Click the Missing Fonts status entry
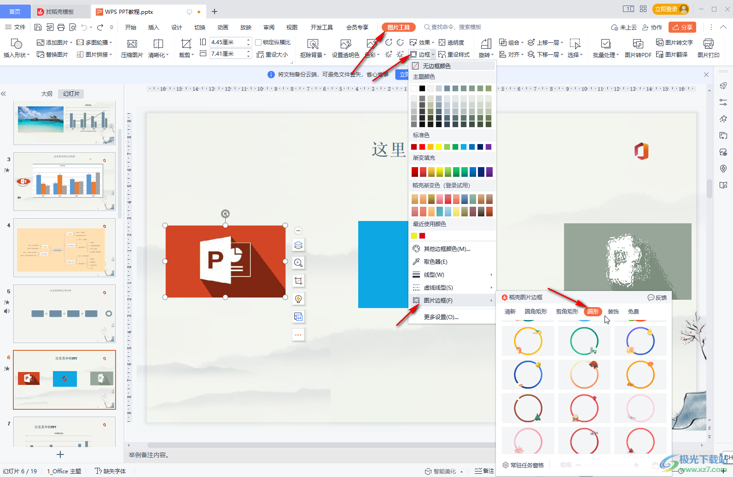This screenshot has height=477, width=733. click(x=111, y=471)
